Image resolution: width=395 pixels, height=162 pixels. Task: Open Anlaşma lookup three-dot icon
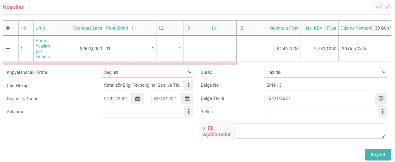pos(189,111)
